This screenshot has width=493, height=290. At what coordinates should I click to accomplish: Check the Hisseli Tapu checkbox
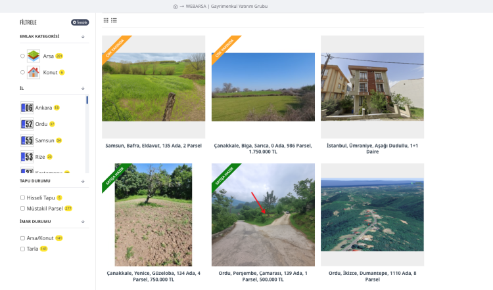pos(22,197)
